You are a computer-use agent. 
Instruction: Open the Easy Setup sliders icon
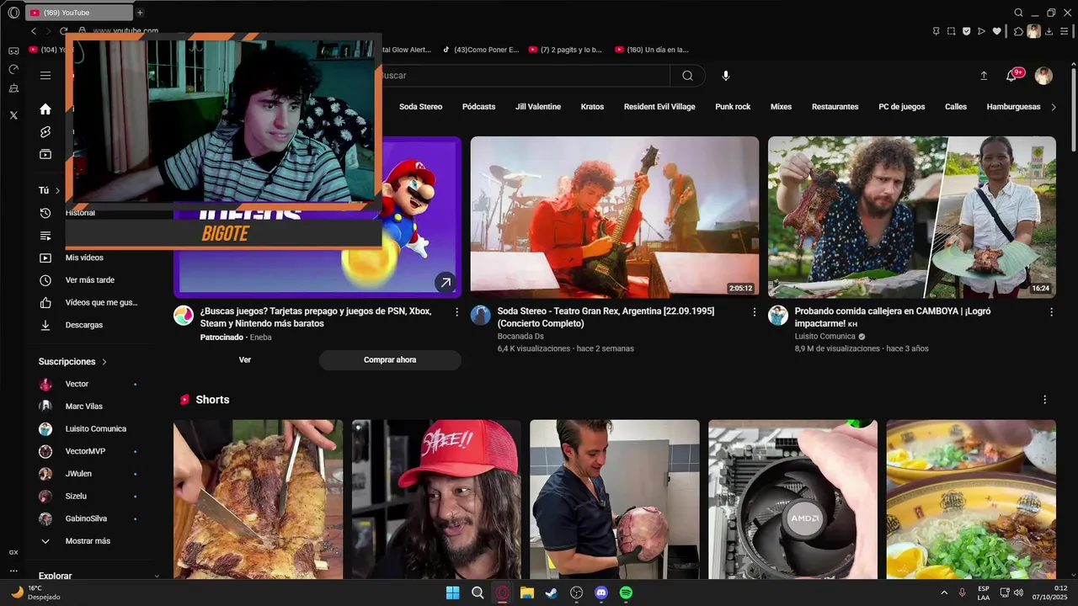[x=1065, y=31]
